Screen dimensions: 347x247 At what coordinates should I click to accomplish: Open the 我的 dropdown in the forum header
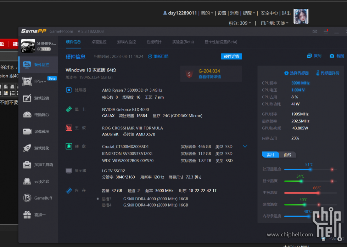207,13
